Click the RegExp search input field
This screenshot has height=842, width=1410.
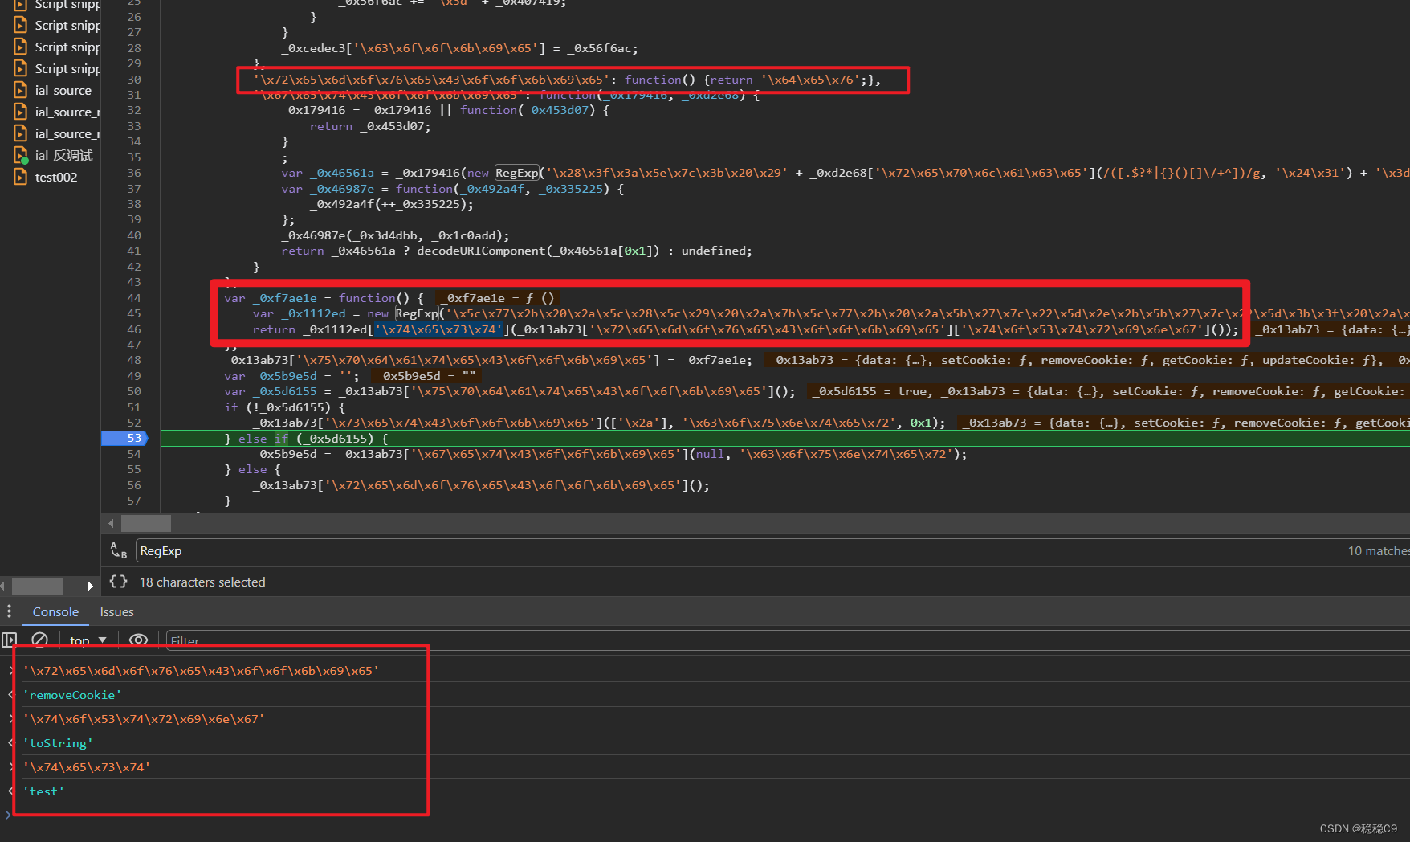click(739, 550)
